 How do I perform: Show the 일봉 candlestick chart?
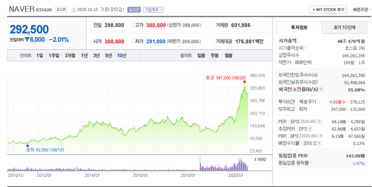(201, 56)
